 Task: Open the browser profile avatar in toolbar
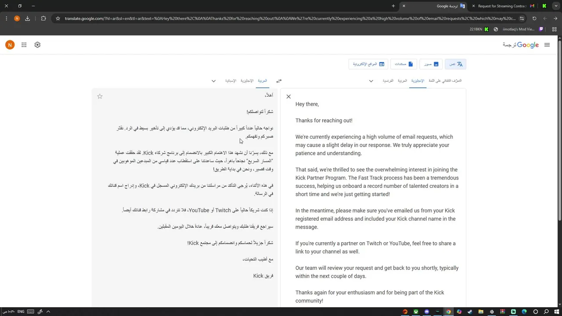coord(17,18)
